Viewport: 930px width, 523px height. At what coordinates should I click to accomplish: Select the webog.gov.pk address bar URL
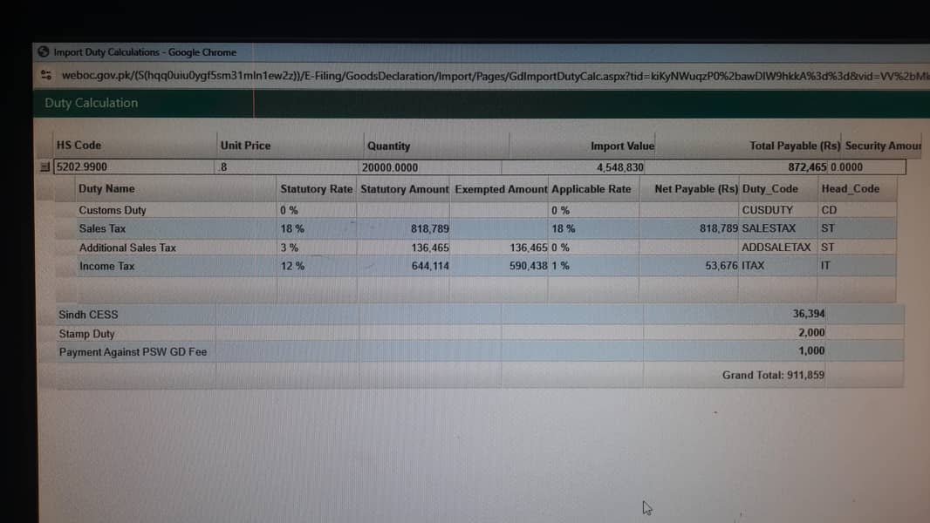click(494, 76)
